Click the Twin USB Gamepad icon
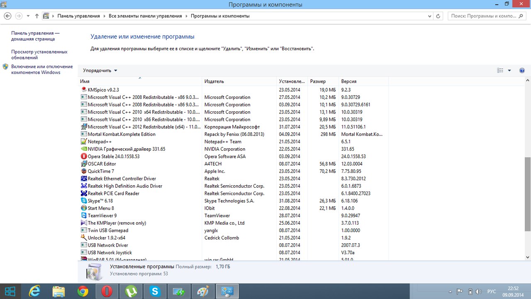 [84, 230]
